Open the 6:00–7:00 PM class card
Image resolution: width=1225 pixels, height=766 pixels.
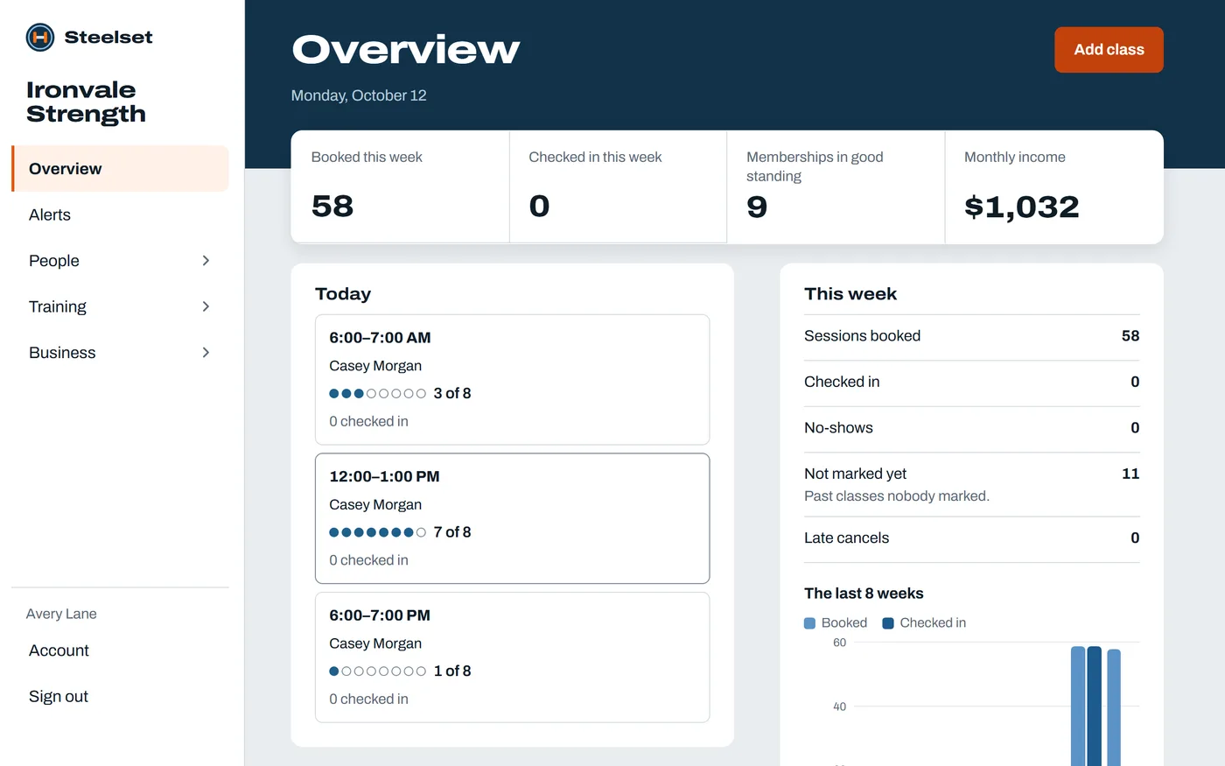512,657
